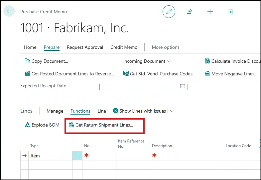Click Get Return Shipment Lines... action

point(104,125)
